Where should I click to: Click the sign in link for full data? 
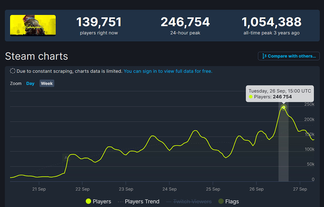click(x=168, y=71)
